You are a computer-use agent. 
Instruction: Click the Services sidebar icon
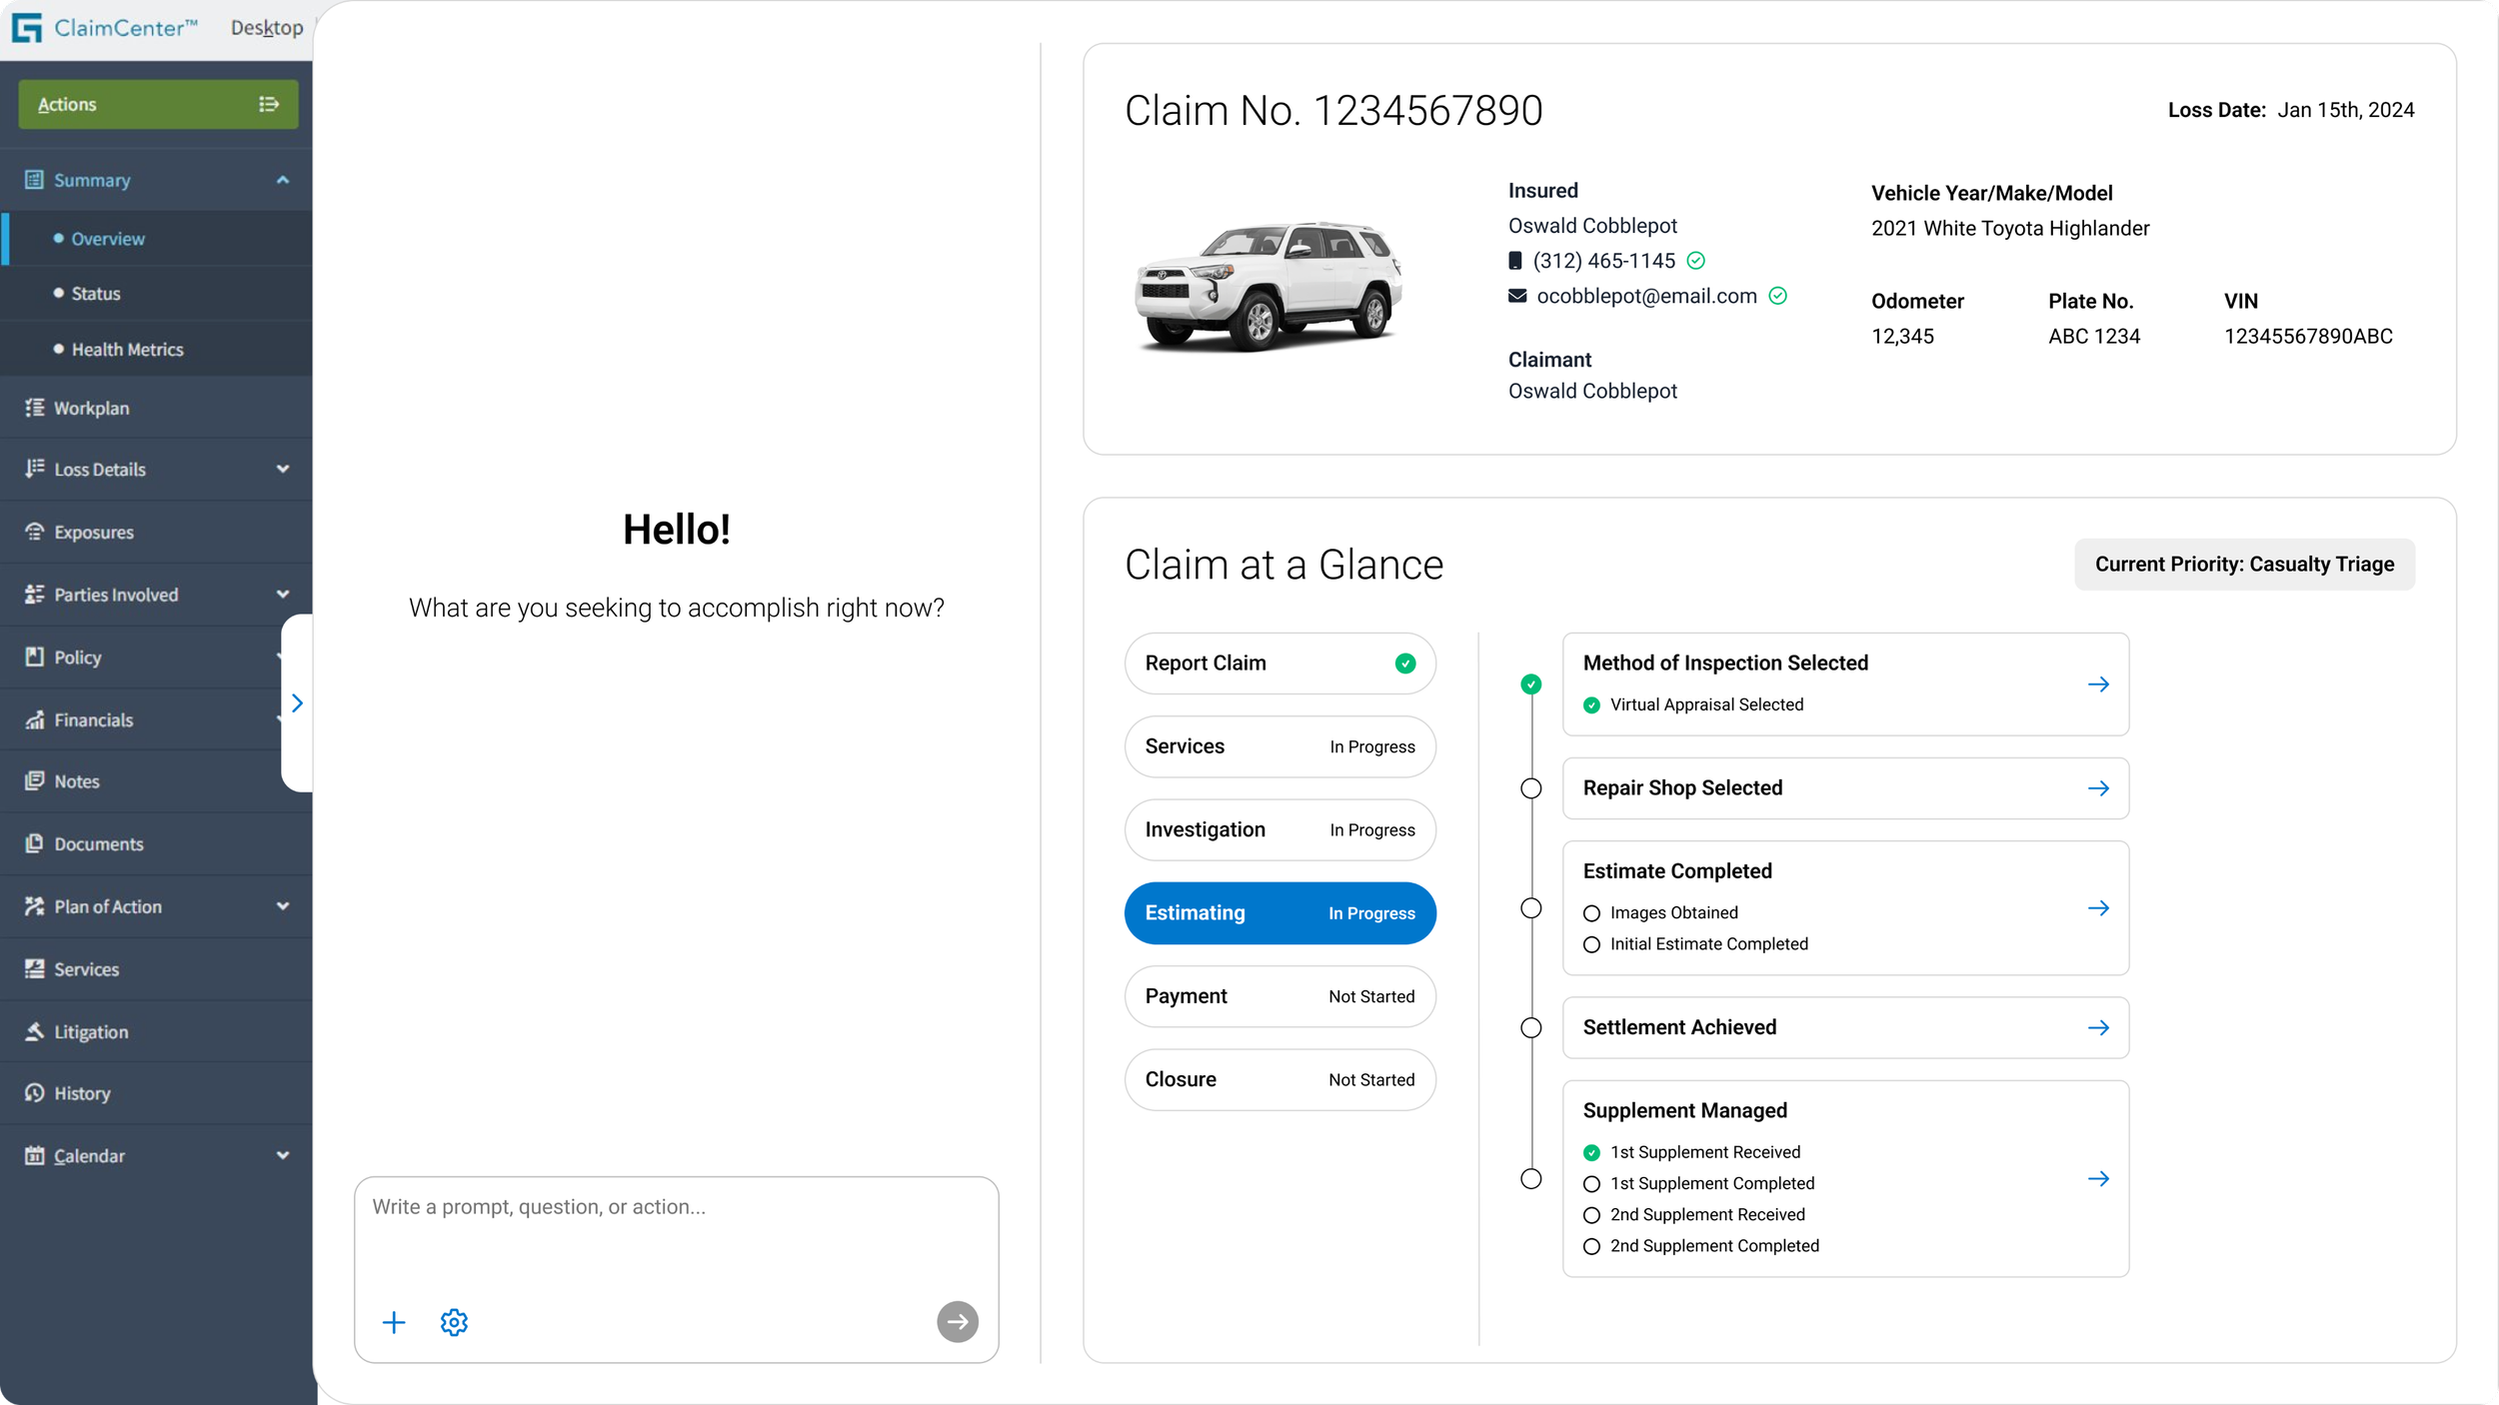[35, 968]
